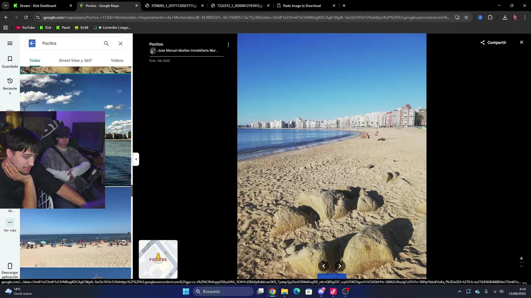Switch to Stream - Kick Dashboard tab
The height and width of the screenshot is (298, 531).
(43, 6)
